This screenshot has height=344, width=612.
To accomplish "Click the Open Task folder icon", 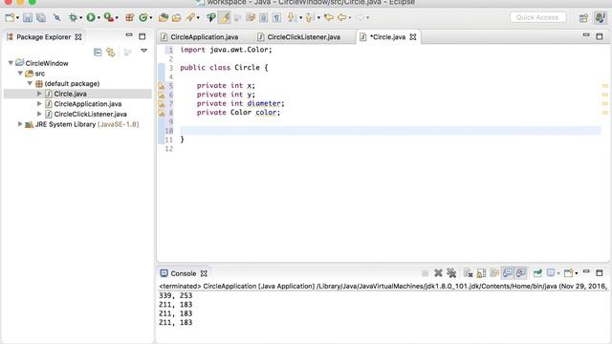I will (x=176, y=17).
